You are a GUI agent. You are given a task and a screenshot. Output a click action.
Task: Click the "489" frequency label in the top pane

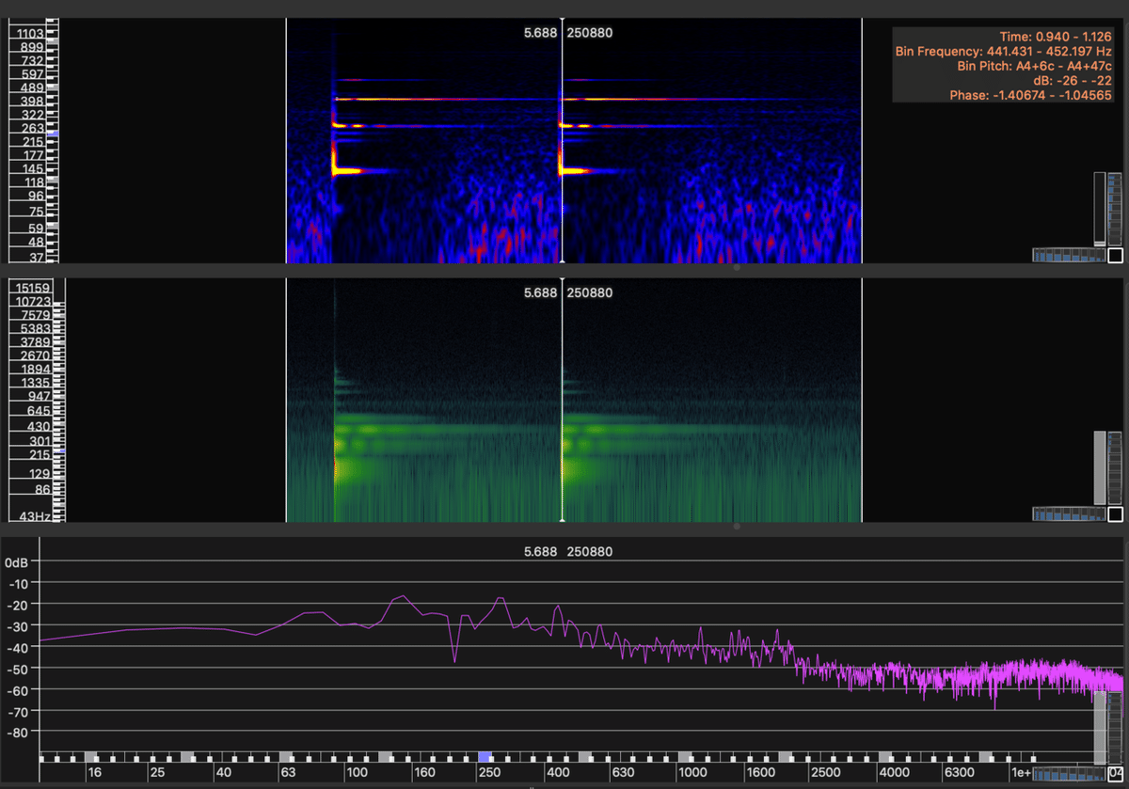[x=33, y=87]
